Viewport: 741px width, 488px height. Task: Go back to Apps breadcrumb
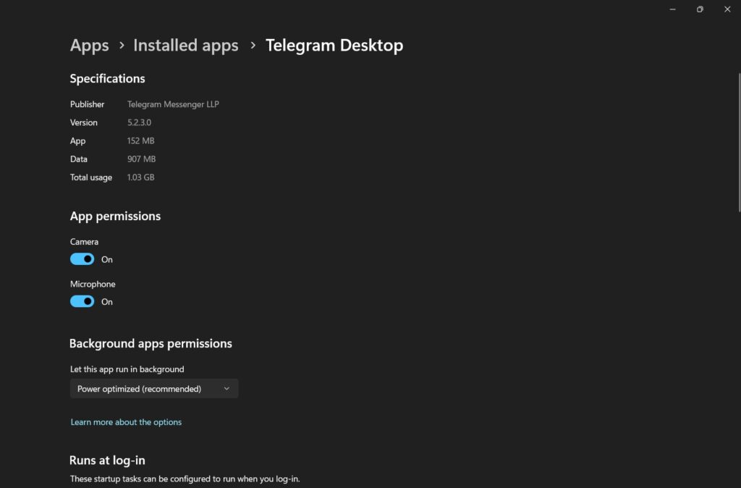click(89, 46)
